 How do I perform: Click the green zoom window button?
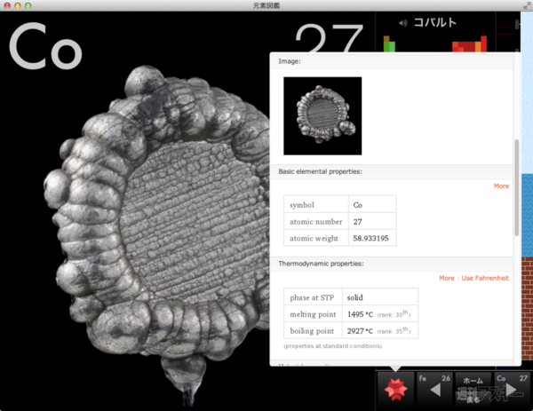click(28, 5)
